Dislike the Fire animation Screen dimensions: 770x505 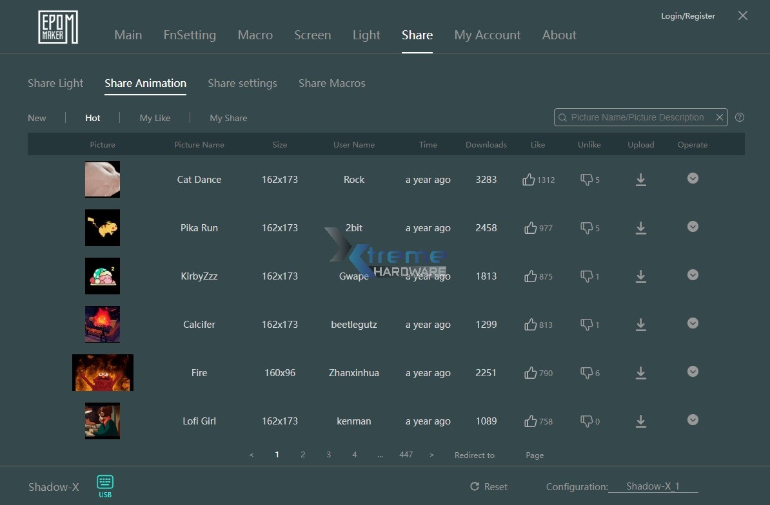tap(586, 373)
